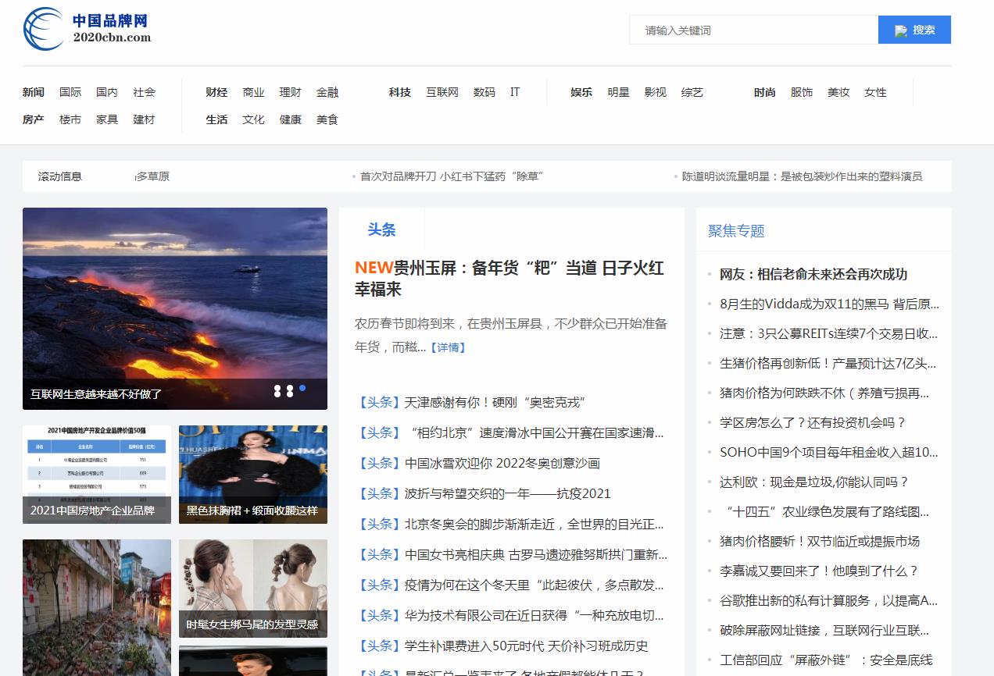Open the rubble street photo thumbnail
The width and height of the screenshot is (994, 676).
coord(97,607)
